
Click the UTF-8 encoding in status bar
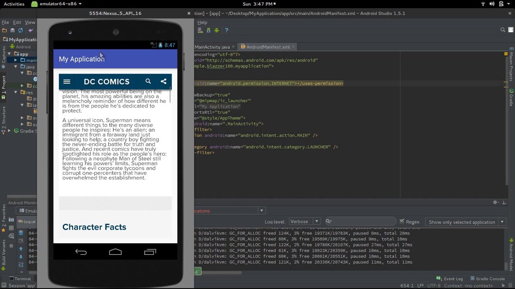pos(434,286)
